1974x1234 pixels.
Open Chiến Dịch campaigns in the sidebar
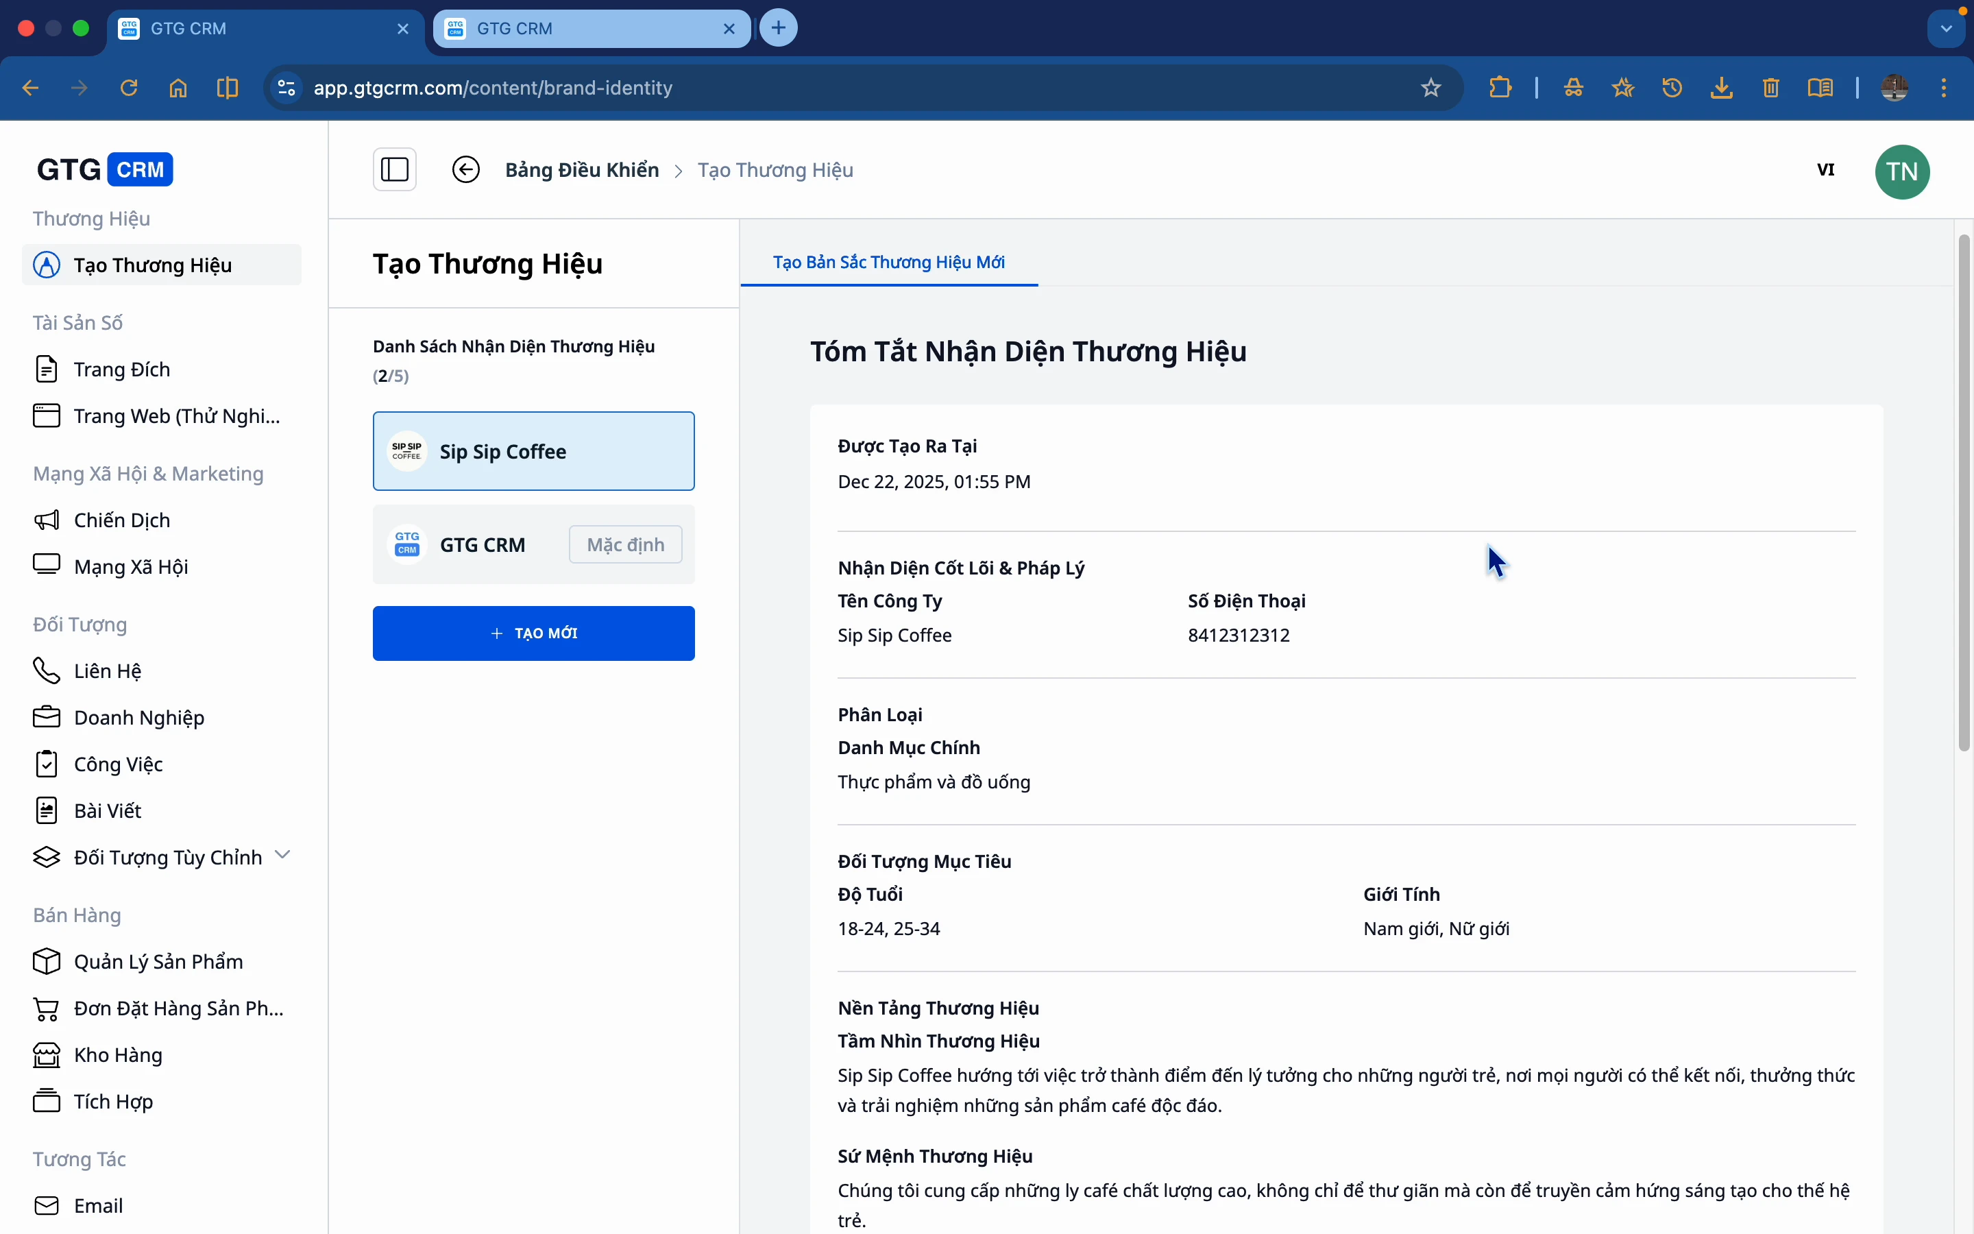121,520
